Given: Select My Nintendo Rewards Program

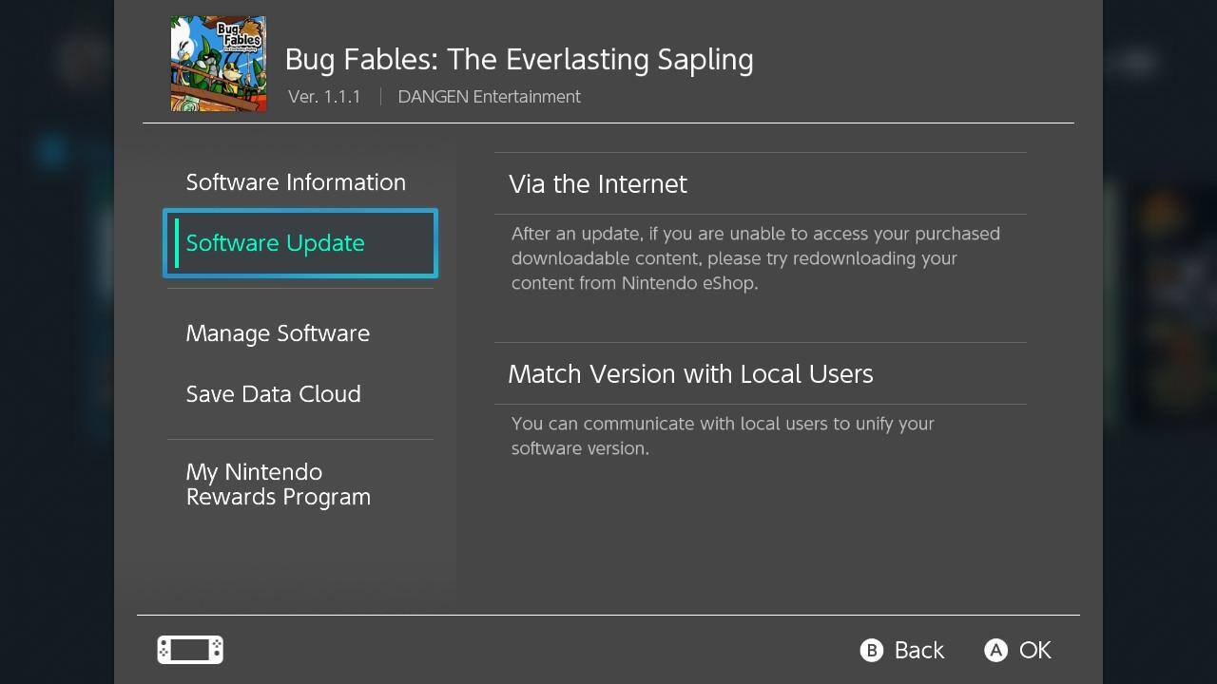Looking at the screenshot, I should point(278,484).
